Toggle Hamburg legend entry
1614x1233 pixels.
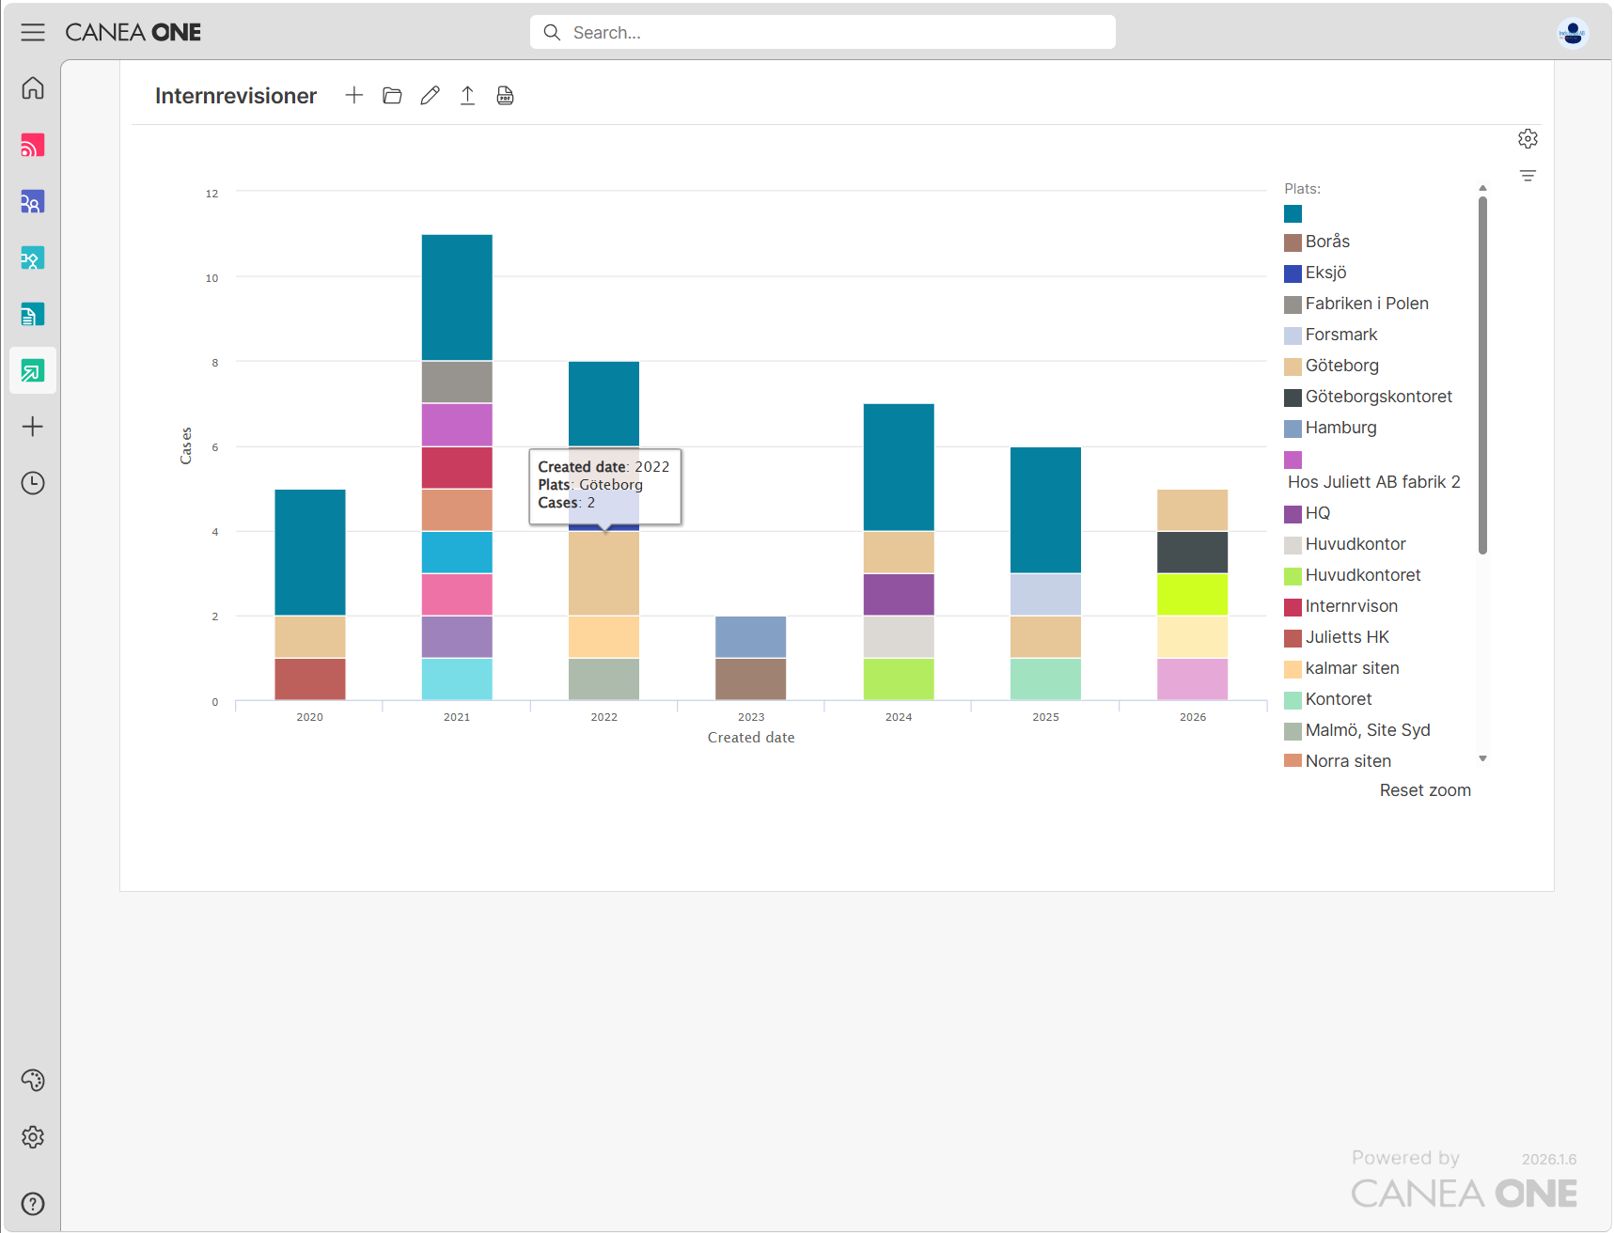[x=1330, y=428]
